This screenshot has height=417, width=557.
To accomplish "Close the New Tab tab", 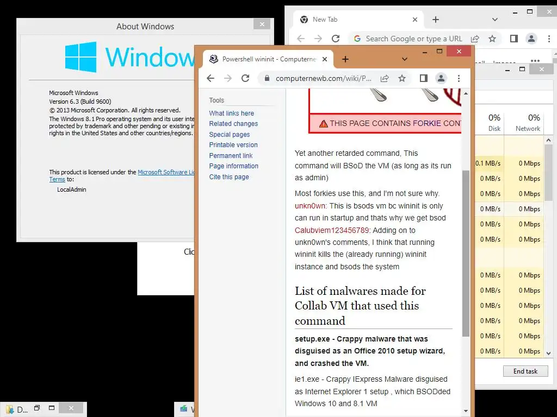I will 415,20.
